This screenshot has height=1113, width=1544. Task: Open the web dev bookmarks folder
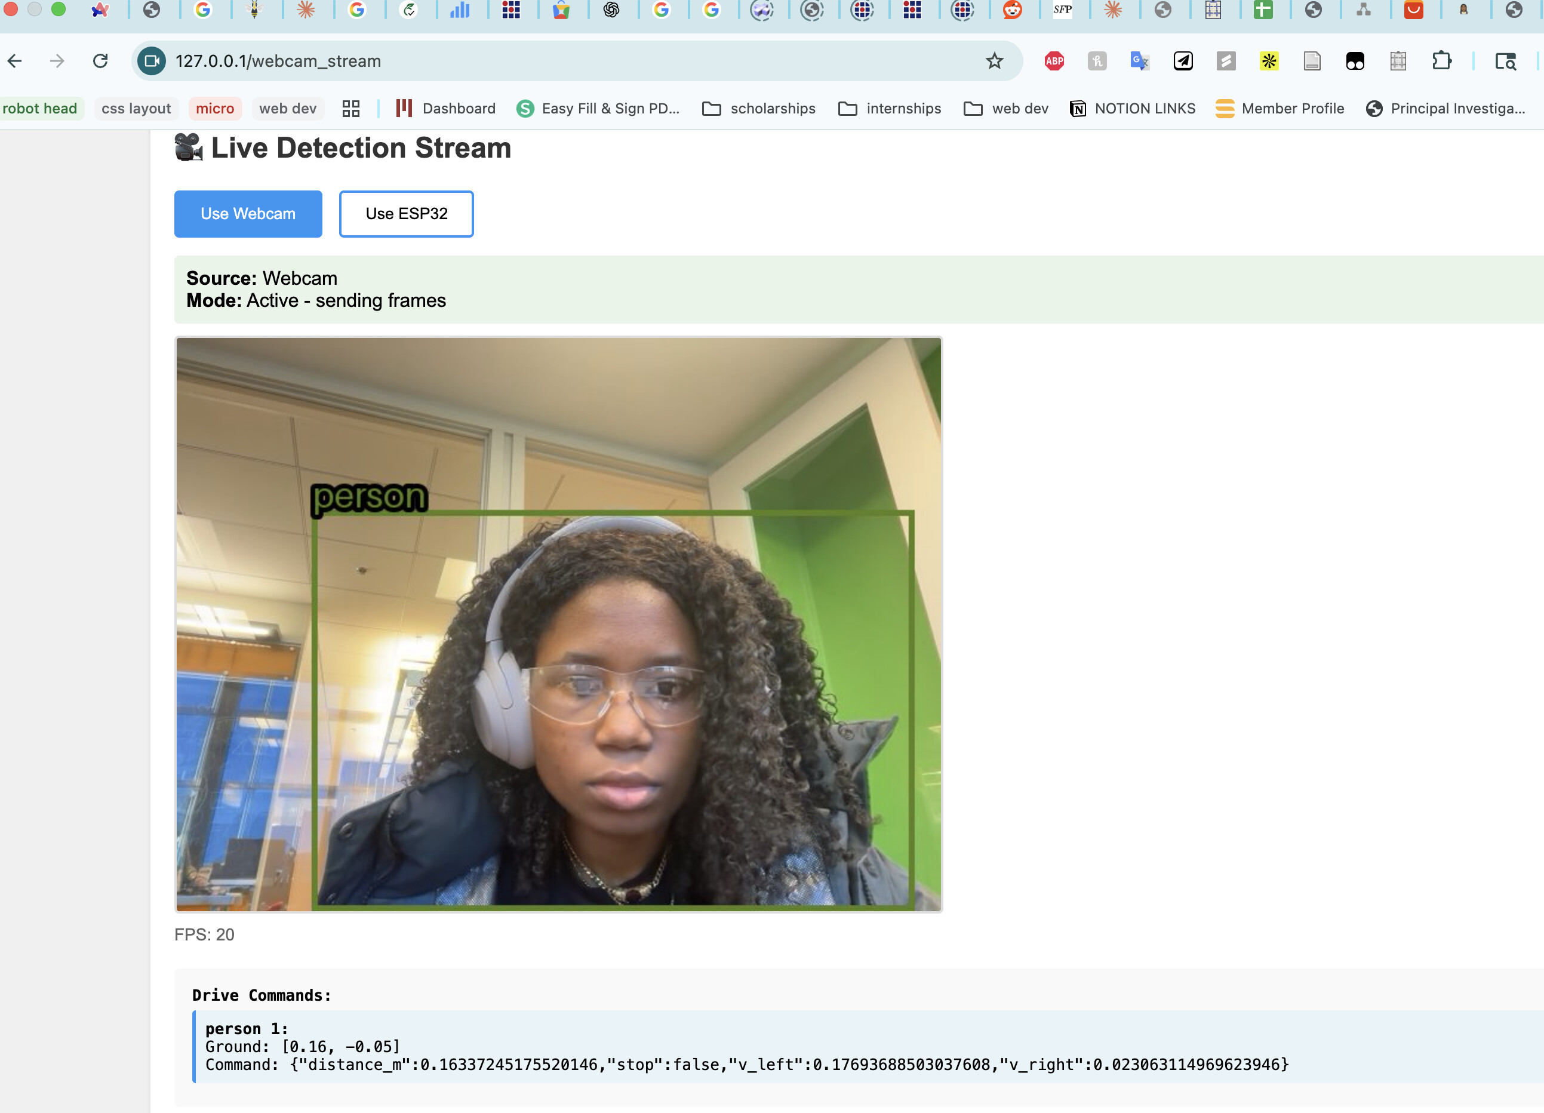[1005, 109]
